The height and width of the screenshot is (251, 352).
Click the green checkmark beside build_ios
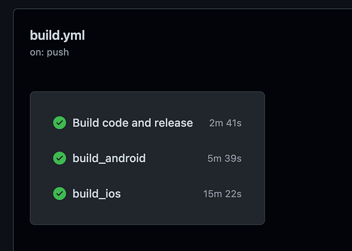click(x=59, y=194)
